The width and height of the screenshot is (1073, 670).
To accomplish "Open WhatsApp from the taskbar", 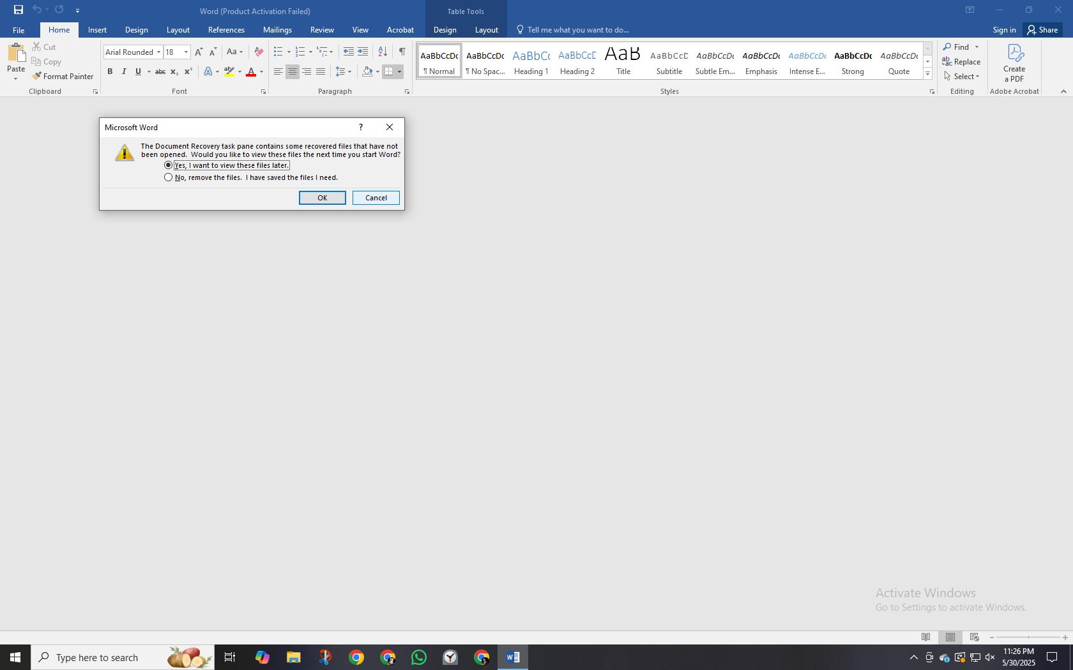I will 419,657.
